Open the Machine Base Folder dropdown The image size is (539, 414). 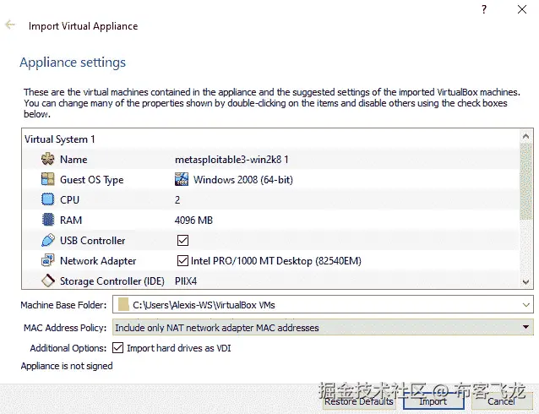(x=526, y=305)
